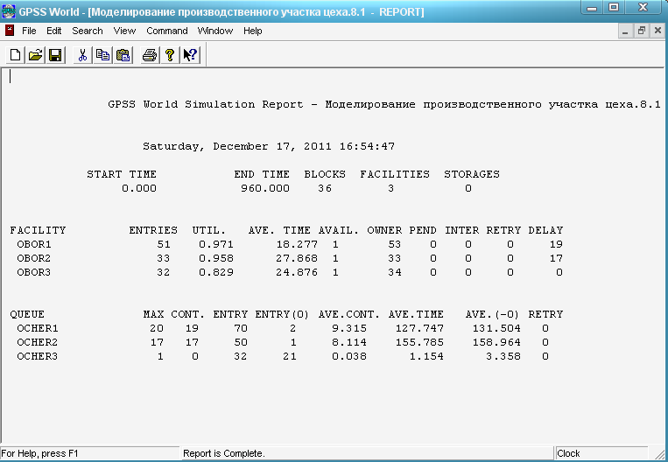Click the OCHER3 queue row name
668x462 pixels.
38,356
